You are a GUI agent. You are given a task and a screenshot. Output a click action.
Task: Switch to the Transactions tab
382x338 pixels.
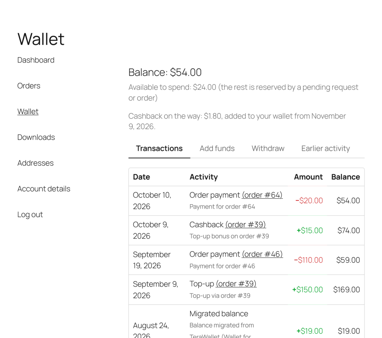(x=159, y=148)
